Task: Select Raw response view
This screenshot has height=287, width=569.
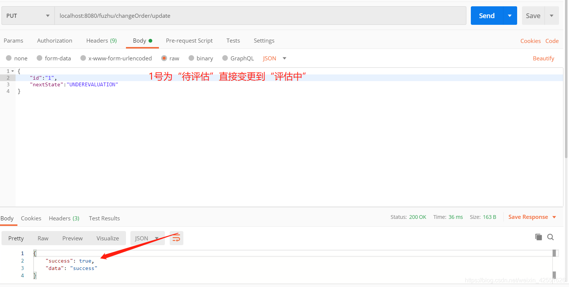Action: coord(43,238)
